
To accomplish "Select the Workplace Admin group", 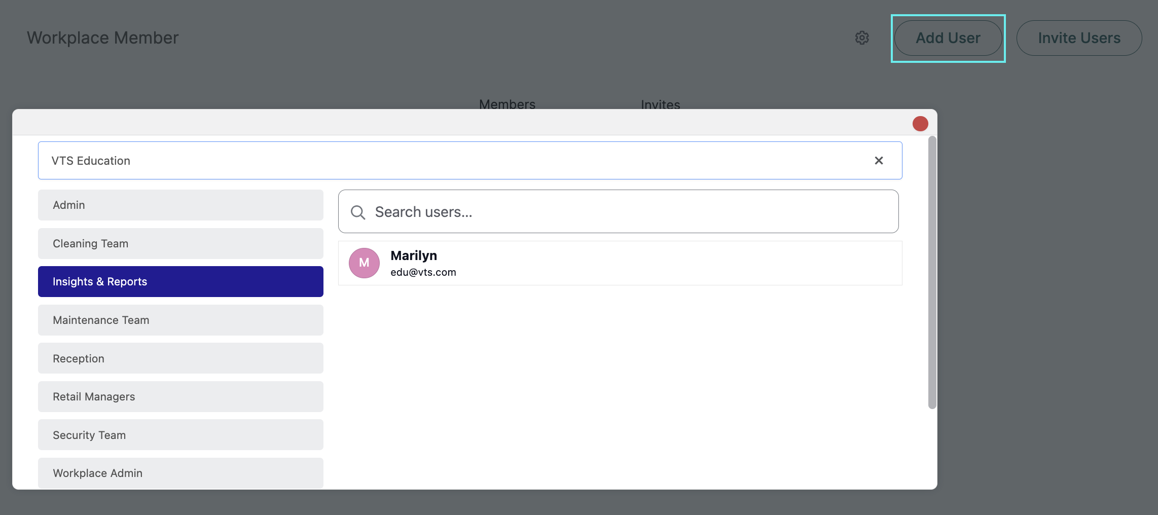I will tap(180, 473).
